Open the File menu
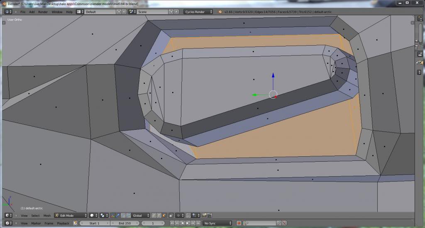This screenshot has height=228, width=425. pyautogui.click(x=23, y=12)
